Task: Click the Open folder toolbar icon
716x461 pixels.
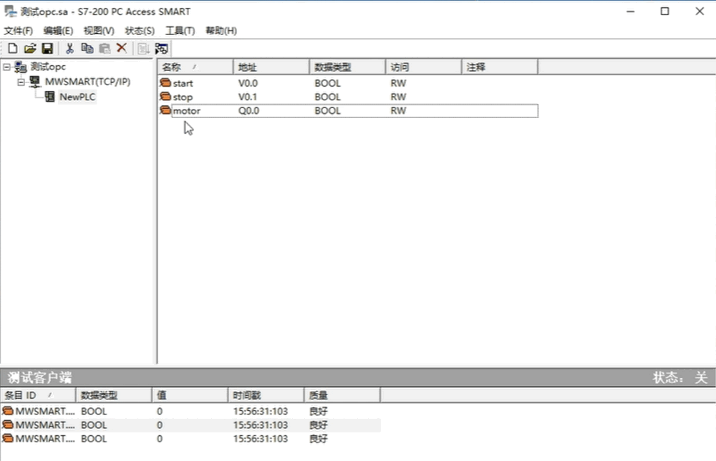Action: (x=30, y=49)
